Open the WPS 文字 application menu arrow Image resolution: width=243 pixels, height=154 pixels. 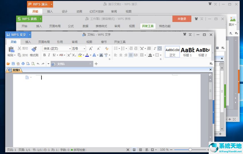(x=29, y=35)
